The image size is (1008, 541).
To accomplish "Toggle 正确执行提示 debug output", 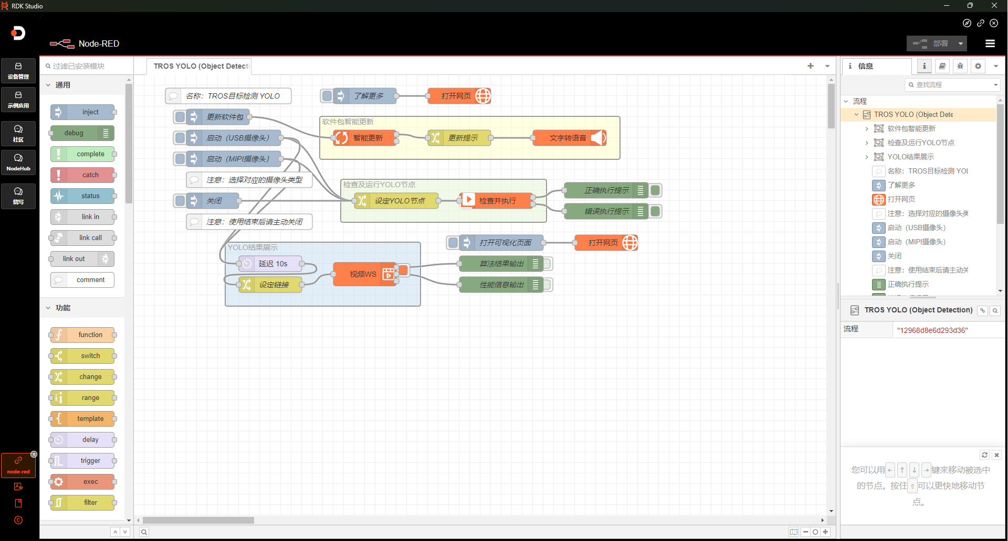I will pyautogui.click(x=655, y=190).
